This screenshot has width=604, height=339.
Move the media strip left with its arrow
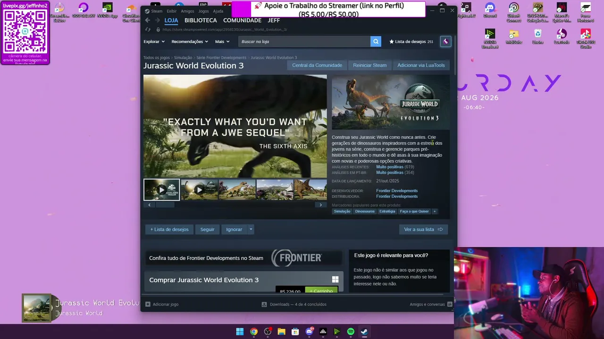coord(150,205)
